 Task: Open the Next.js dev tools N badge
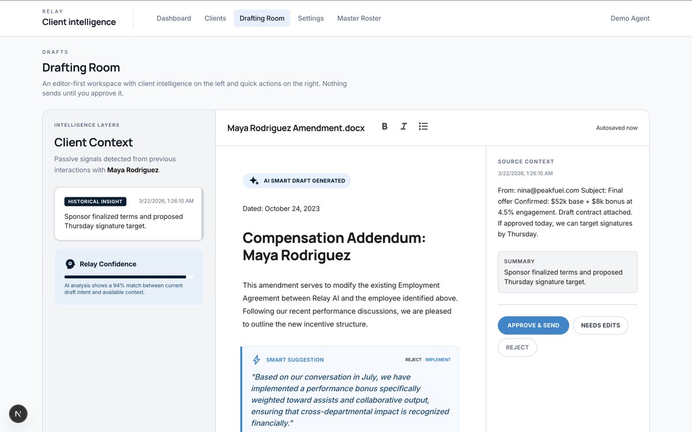[18, 414]
